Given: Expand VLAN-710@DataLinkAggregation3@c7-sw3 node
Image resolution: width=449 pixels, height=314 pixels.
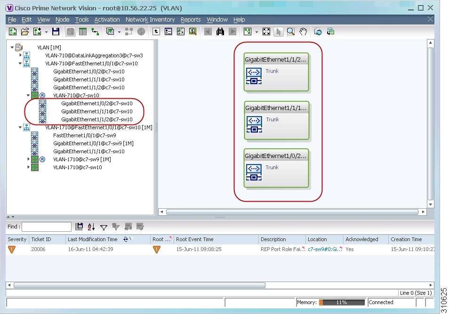Looking at the screenshot, I should pos(20,55).
